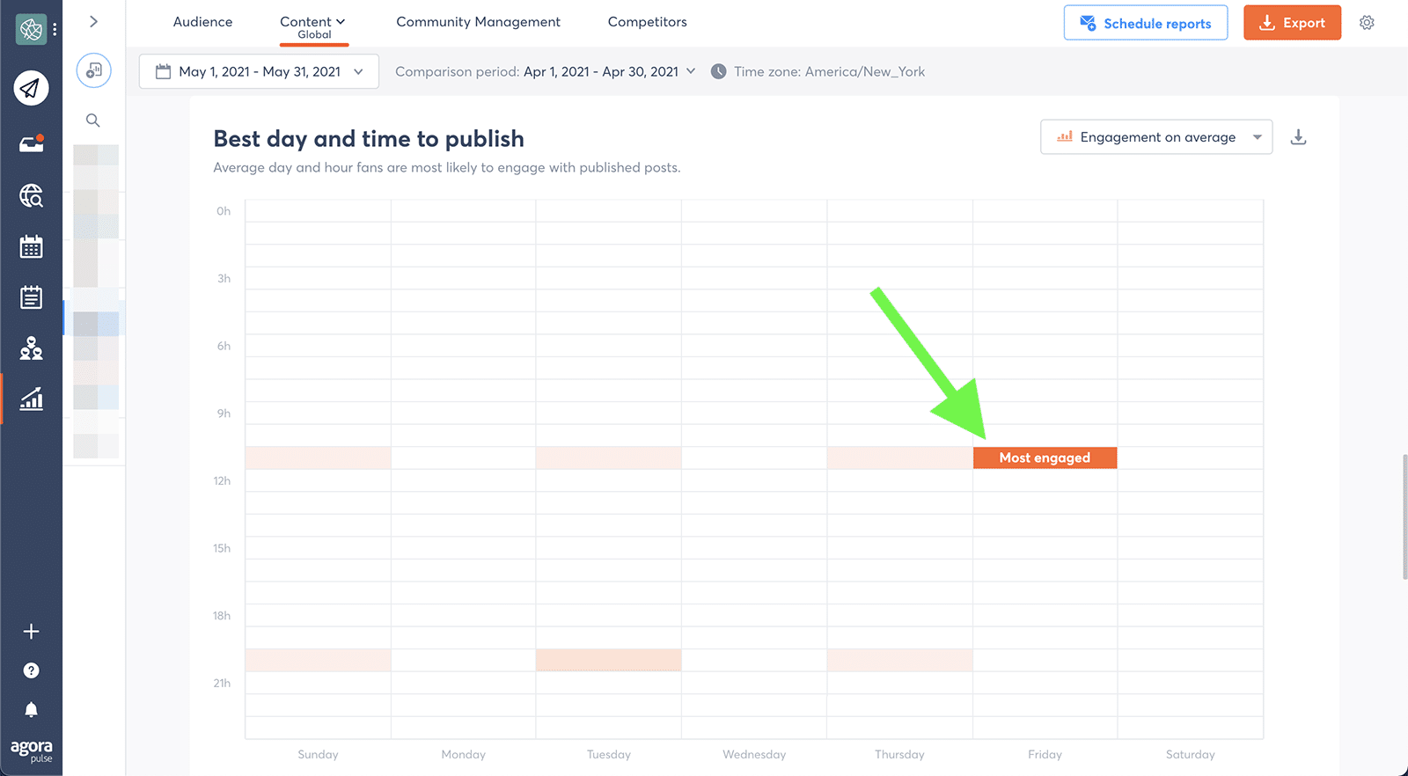Click the 12h axis label
1408x776 pixels.
[222, 480]
